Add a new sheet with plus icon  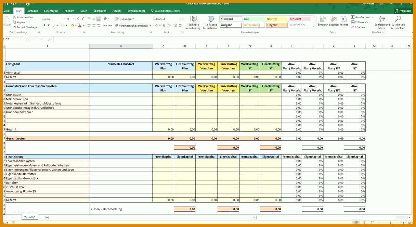pos(47,217)
